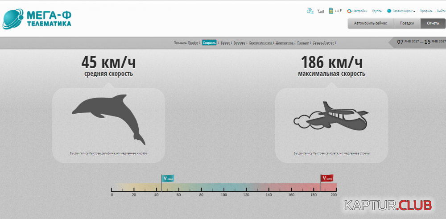This screenshot has height=219, width=446.
Task: Expand the Renault Kaptur vehicle dropdown
Action: pyautogui.click(x=404, y=11)
